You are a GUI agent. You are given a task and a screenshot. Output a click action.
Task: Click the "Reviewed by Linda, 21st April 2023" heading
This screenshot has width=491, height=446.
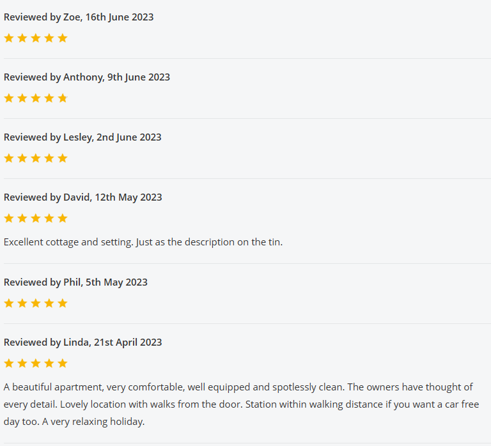tap(83, 342)
